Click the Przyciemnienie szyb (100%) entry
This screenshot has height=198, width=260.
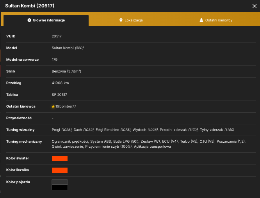click(109, 147)
